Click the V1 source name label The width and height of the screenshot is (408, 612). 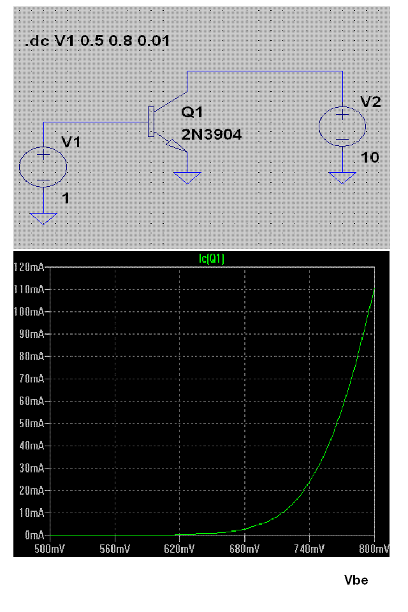click(71, 142)
